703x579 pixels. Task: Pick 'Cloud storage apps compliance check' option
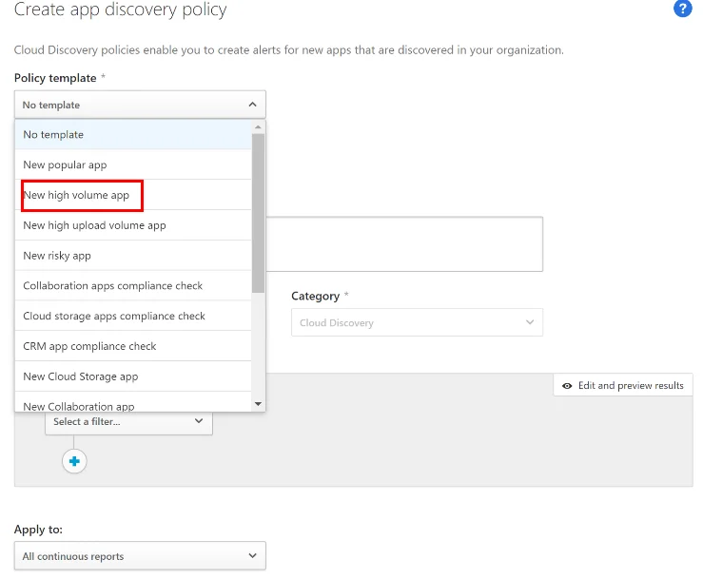coord(133,316)
